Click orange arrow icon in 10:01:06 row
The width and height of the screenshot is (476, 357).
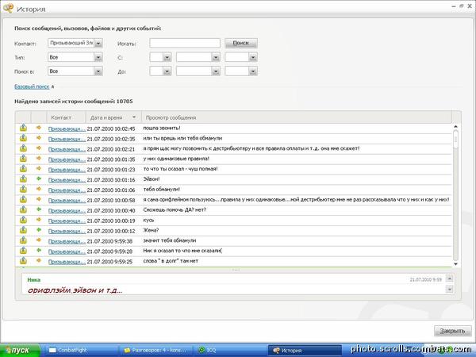(x=36, y=190)
